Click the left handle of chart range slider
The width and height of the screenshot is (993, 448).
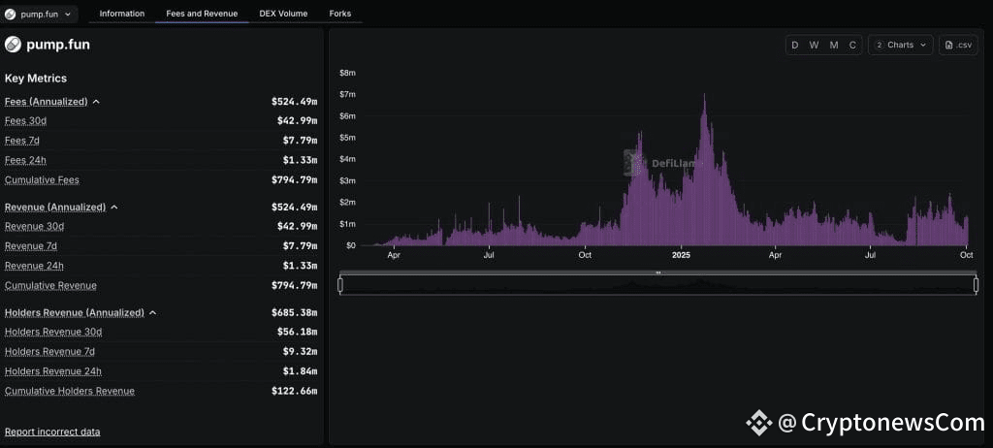click(x=340, y=285)
